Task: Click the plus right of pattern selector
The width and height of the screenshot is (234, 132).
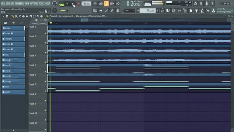Action: 157,11
